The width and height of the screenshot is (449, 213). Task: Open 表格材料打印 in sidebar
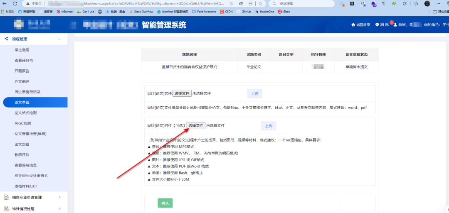pos(25,186)
